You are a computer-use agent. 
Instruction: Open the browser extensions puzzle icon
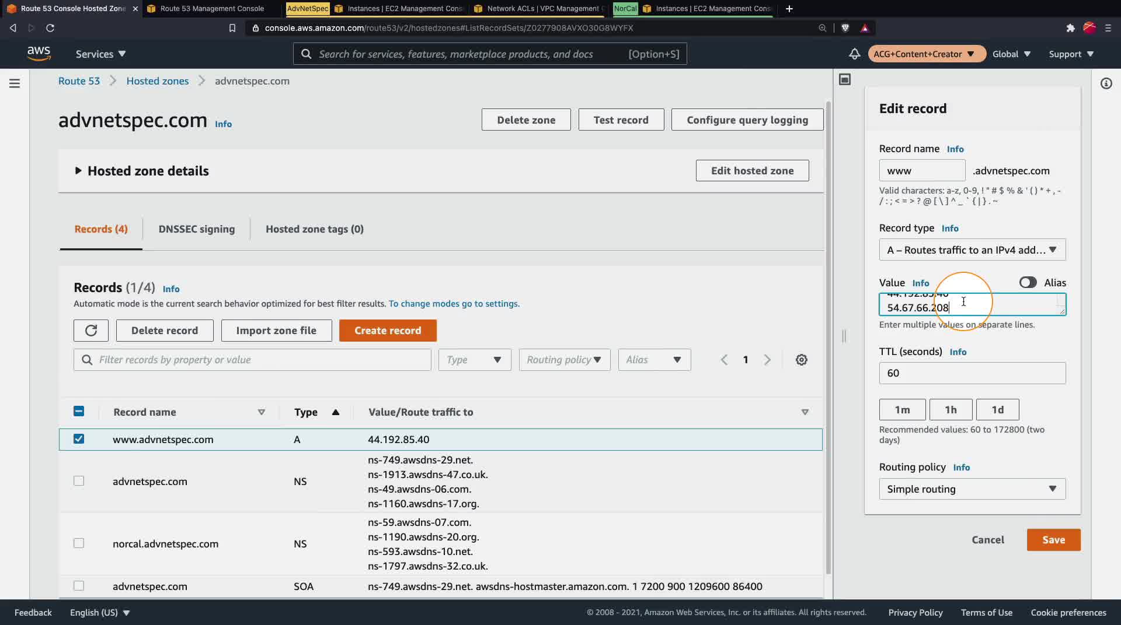(1070, 28)
